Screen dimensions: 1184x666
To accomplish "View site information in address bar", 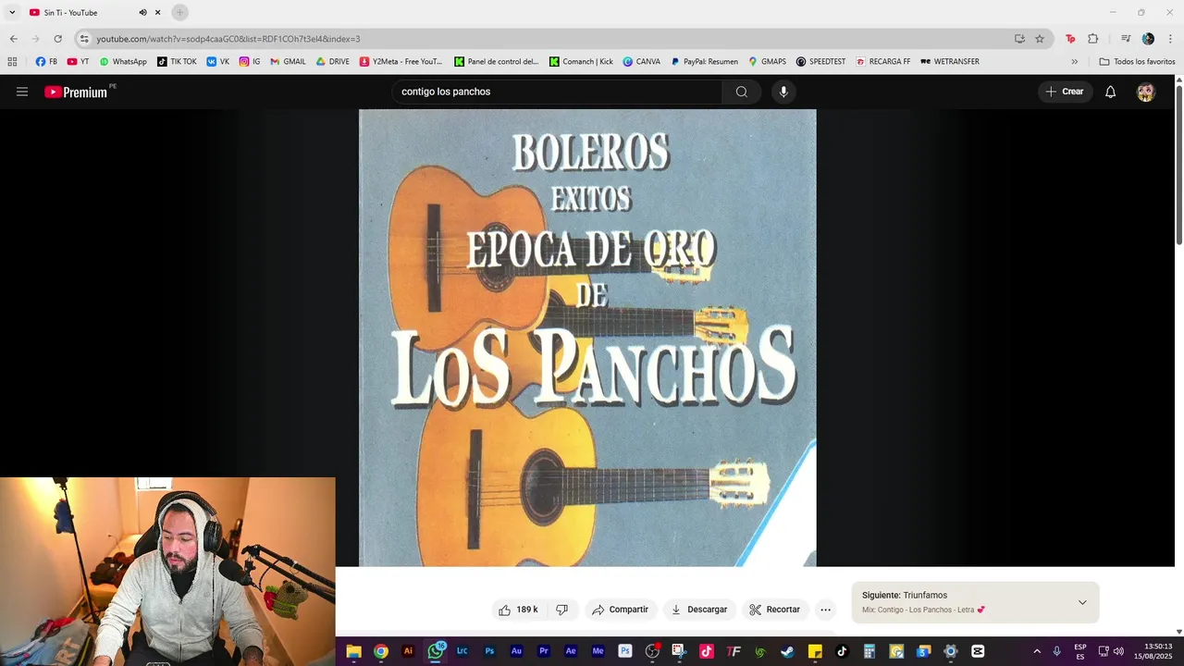I will pos(84,39).
